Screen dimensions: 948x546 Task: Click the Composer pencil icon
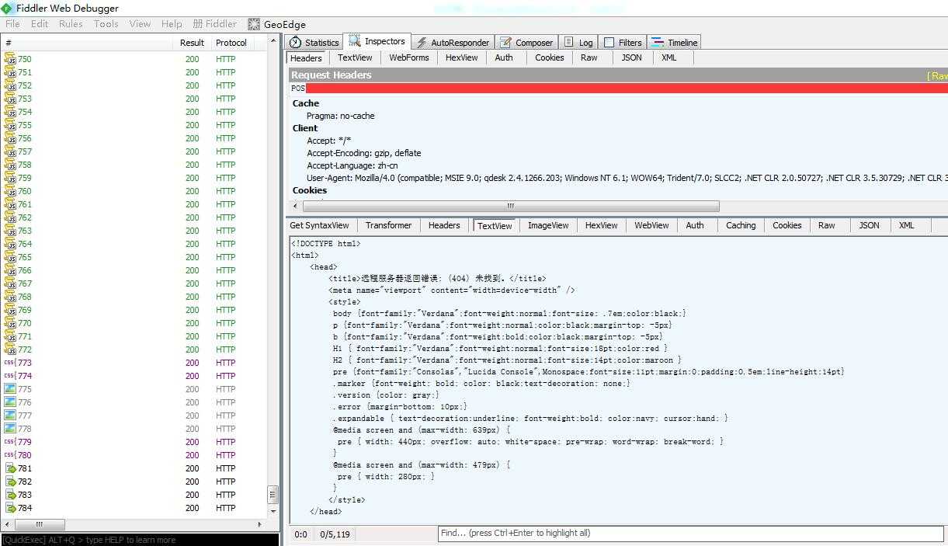coord(506,43)
